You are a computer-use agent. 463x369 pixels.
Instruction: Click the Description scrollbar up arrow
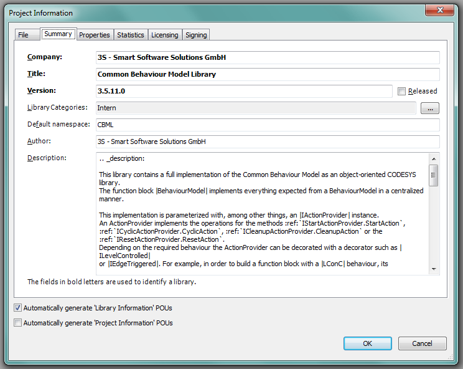(434, 158)
